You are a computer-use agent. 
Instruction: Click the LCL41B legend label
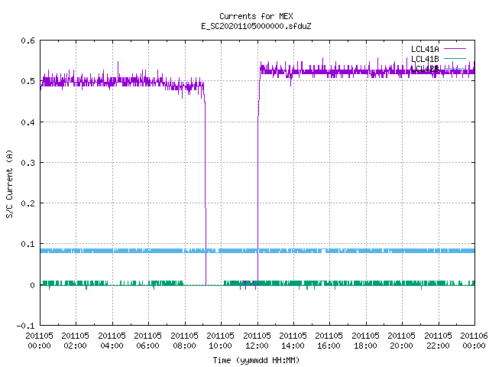tap(425, 59)
